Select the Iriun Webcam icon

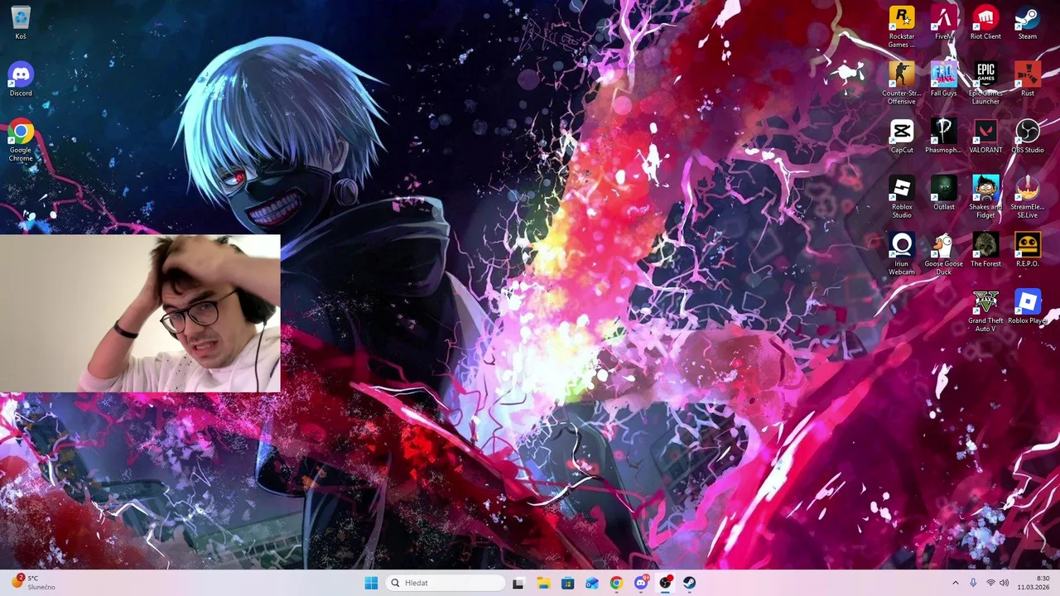(x=902, y=255)
